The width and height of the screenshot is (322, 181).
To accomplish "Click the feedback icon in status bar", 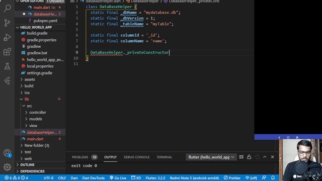I will (x=264, y=177).
